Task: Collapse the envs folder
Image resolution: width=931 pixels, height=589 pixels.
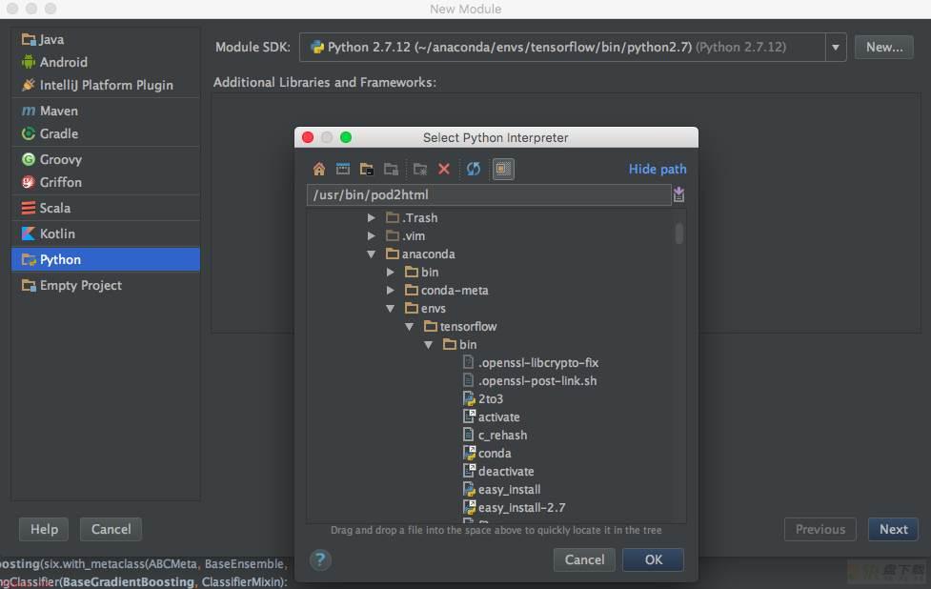Action: tap(390, 308)
